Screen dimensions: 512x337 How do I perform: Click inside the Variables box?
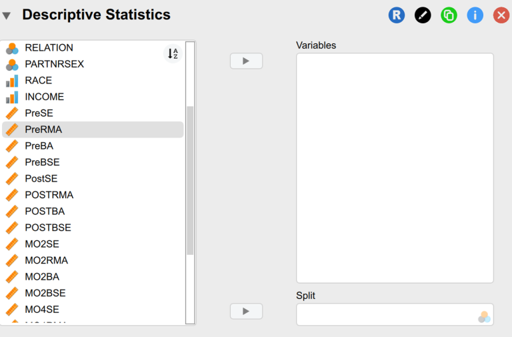[395, 167]
